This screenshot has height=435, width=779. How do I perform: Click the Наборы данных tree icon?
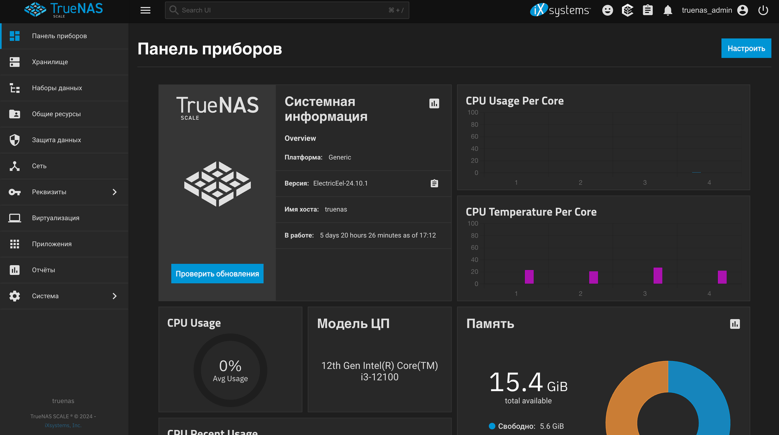point(14,88)
